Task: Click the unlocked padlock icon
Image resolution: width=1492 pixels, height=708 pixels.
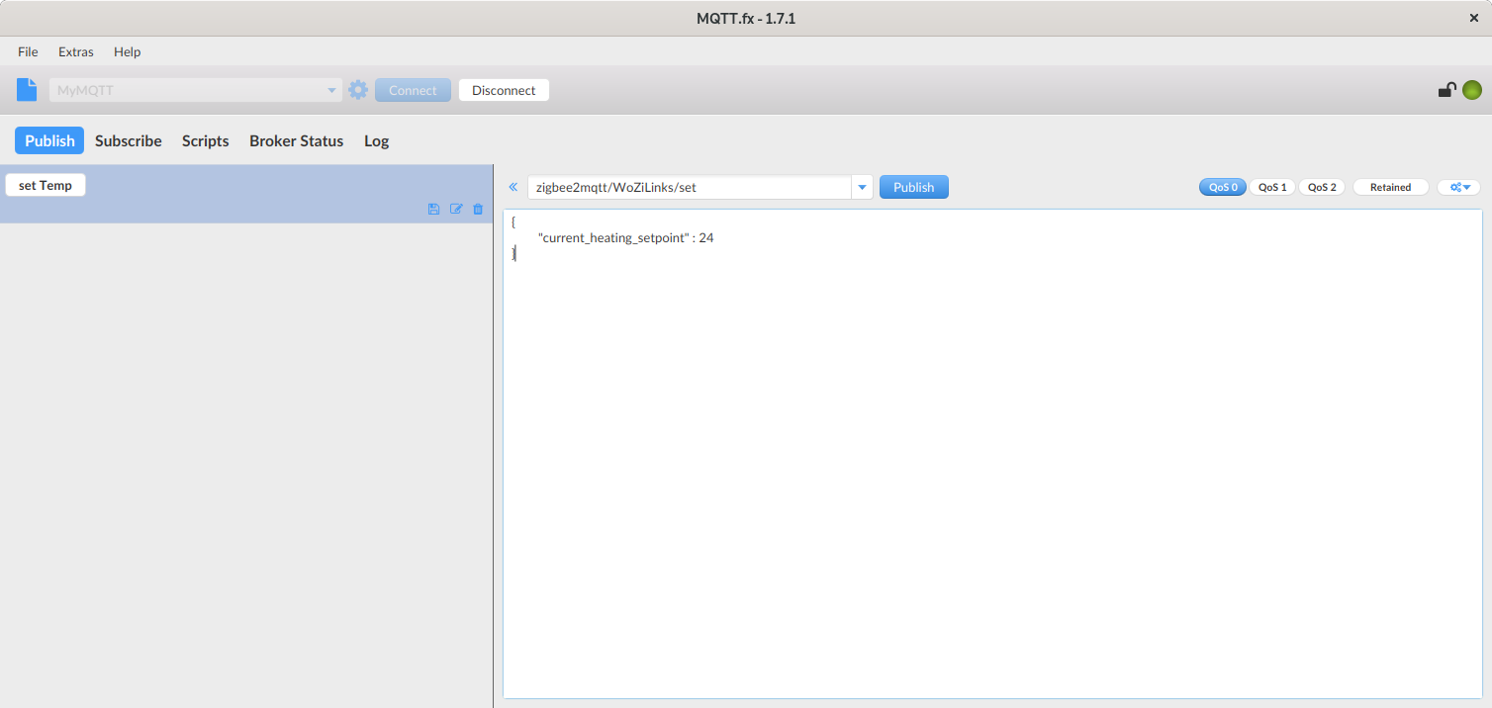Action: [1446, 90]
